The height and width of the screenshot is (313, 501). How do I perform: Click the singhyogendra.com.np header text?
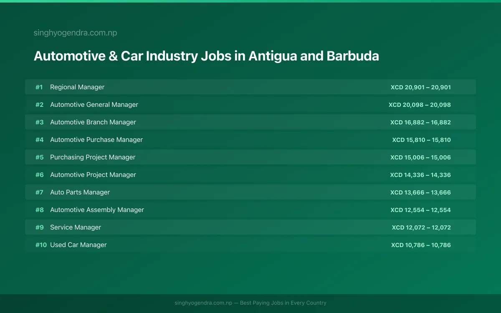[x=75, y=33]
